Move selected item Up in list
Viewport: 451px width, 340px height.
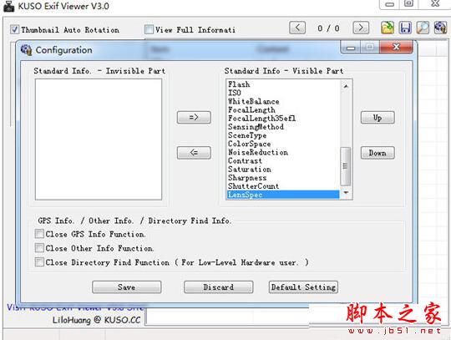pos(378,117)
